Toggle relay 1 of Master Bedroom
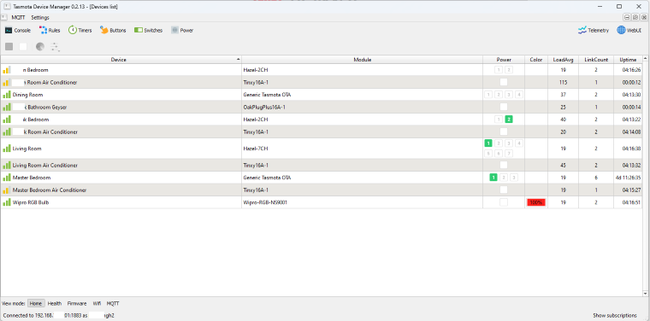Screen dimensions: 650x321 coord(493,178)
